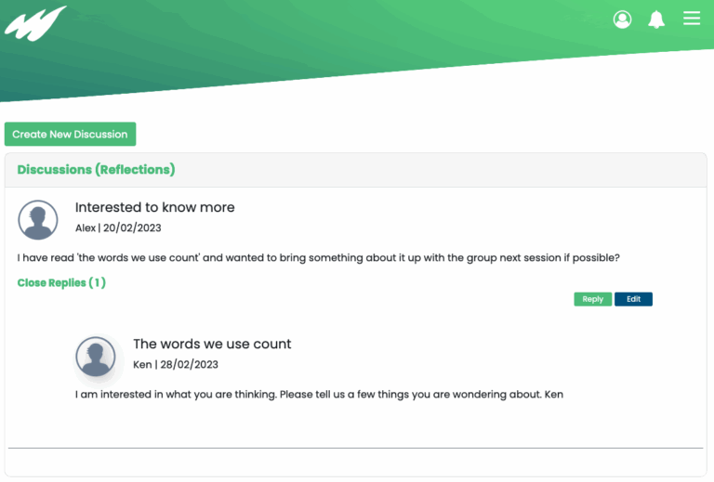Click the white wing logo icon
The width and height of the screenshot is (714, 482).
(34, 21)
